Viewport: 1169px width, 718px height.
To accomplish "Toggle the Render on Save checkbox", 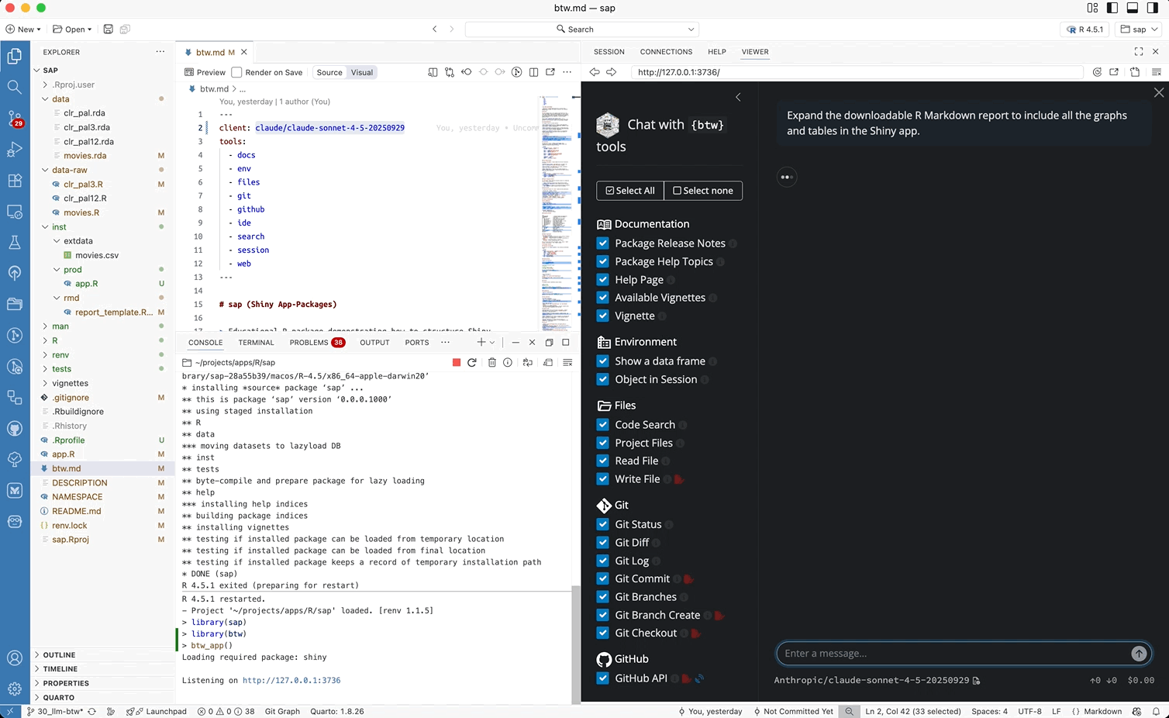I will 237,72.
